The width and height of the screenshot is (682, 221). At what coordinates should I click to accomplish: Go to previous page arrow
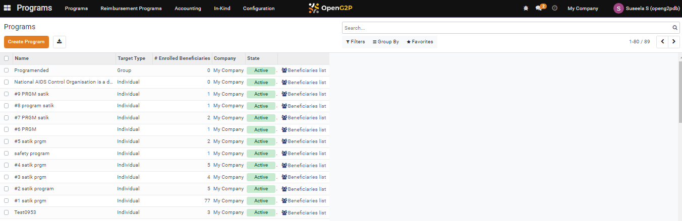coord(662,42)
